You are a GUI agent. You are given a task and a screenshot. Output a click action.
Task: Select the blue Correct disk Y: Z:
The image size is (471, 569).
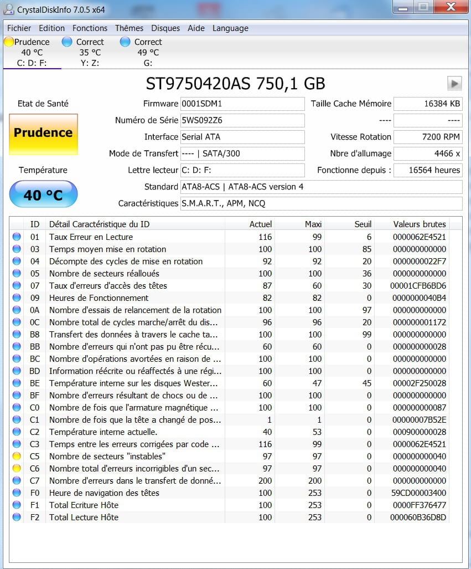click(90, 52)
